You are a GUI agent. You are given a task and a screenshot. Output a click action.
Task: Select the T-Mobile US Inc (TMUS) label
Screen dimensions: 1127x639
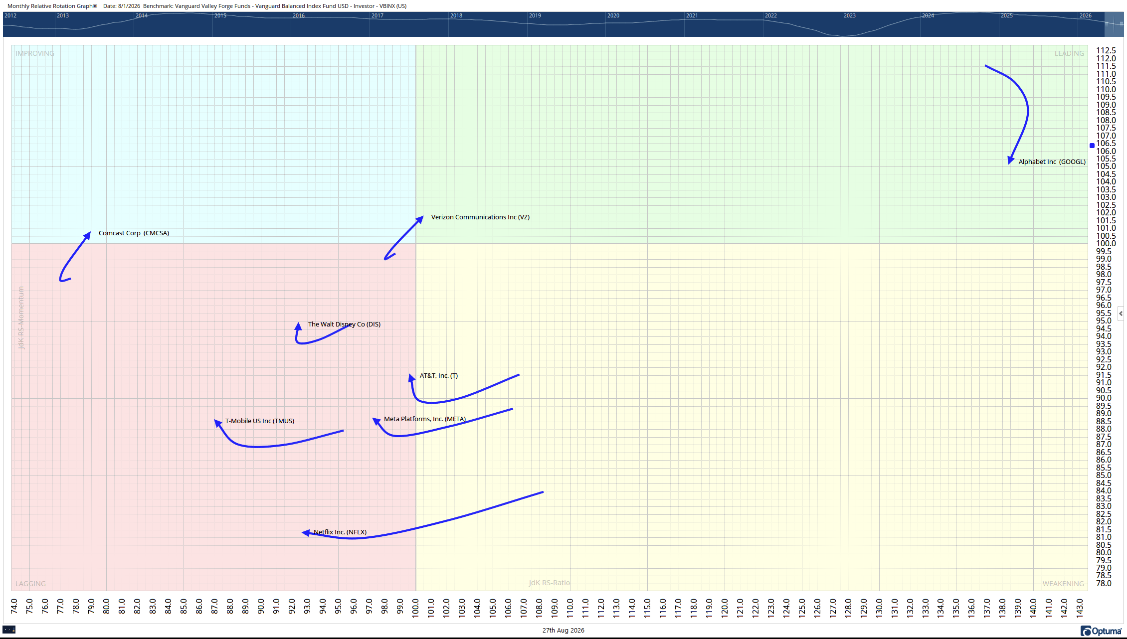pos(260,421)
